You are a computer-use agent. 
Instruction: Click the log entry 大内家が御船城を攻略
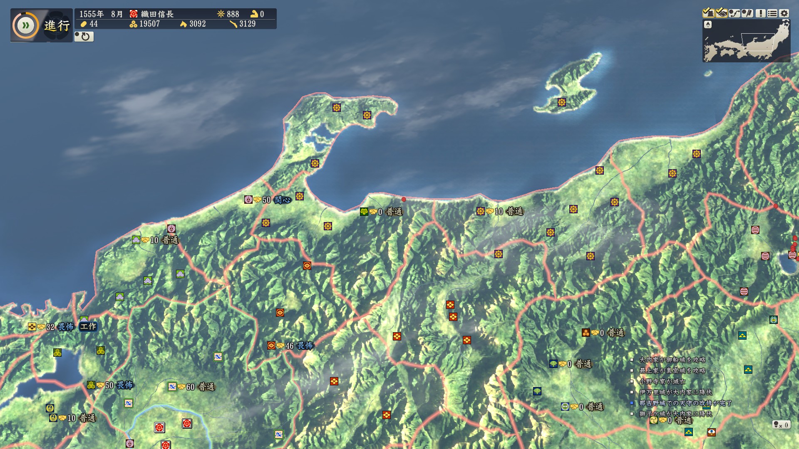tap(672, 360)
